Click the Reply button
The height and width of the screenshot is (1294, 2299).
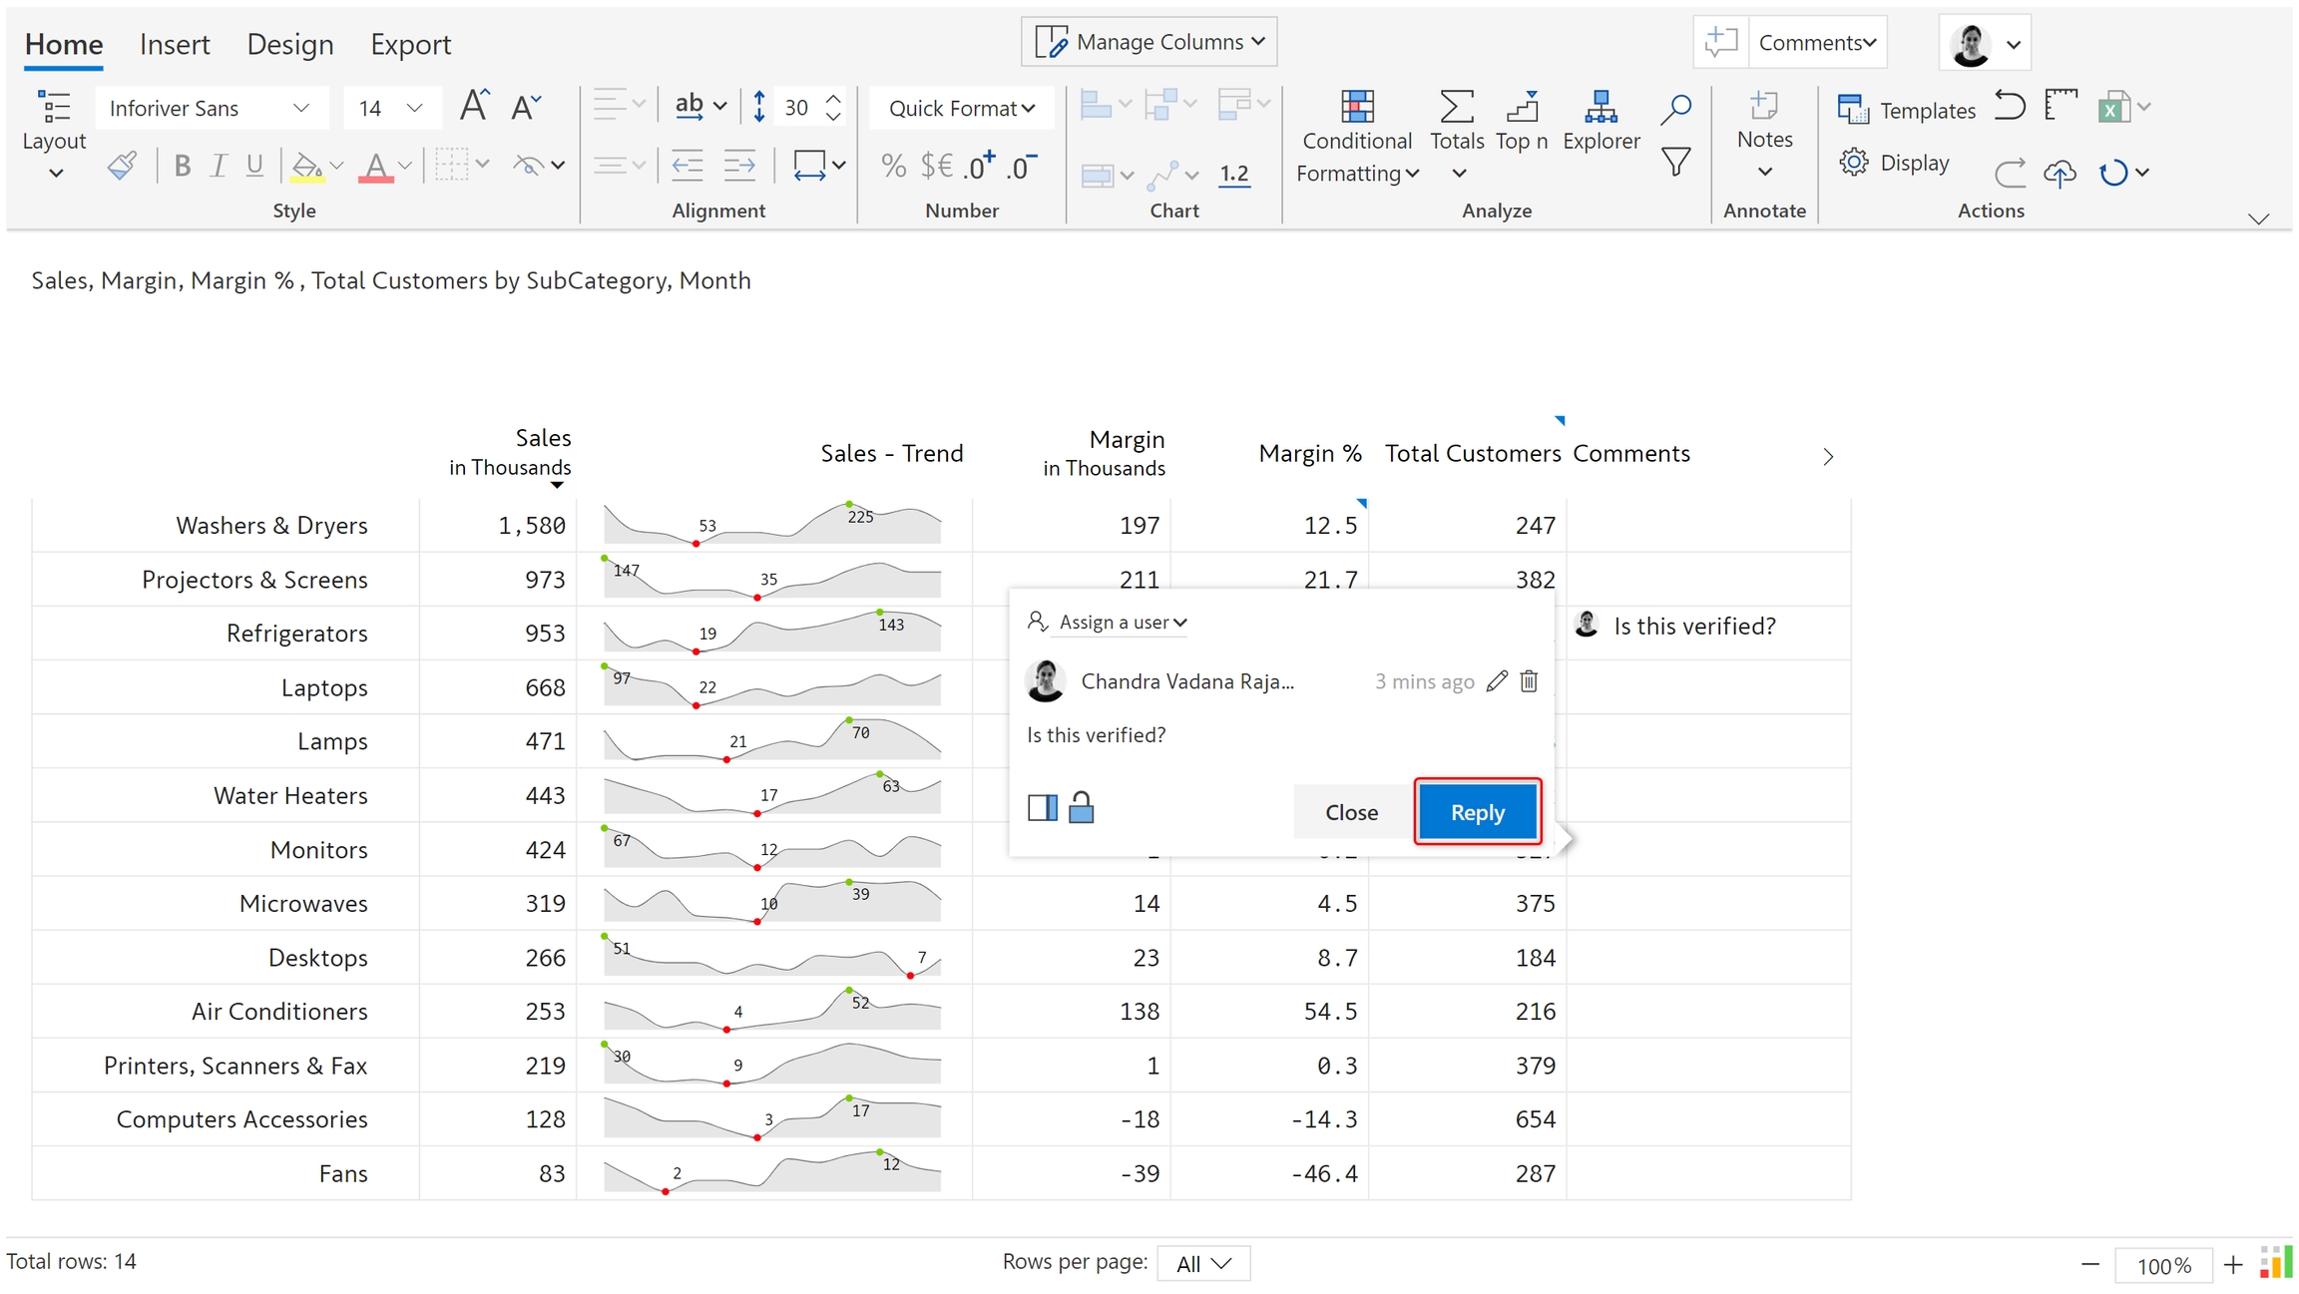pos(1477,812)
